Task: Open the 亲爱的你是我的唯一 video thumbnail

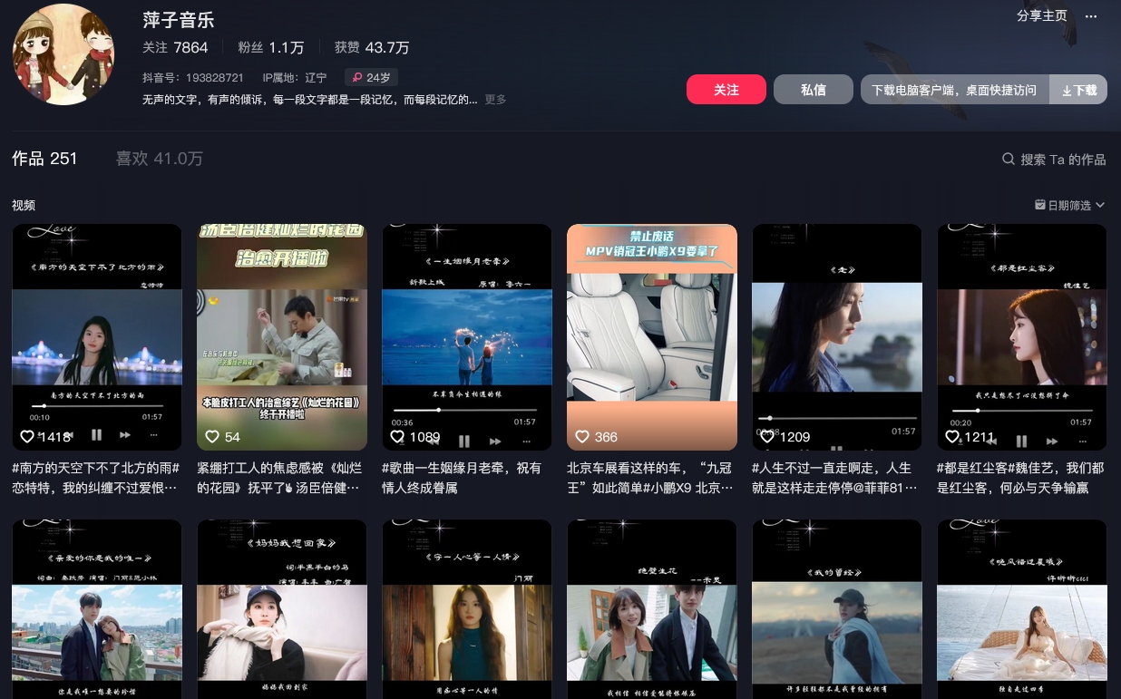Action: click(x=97, y=609)
